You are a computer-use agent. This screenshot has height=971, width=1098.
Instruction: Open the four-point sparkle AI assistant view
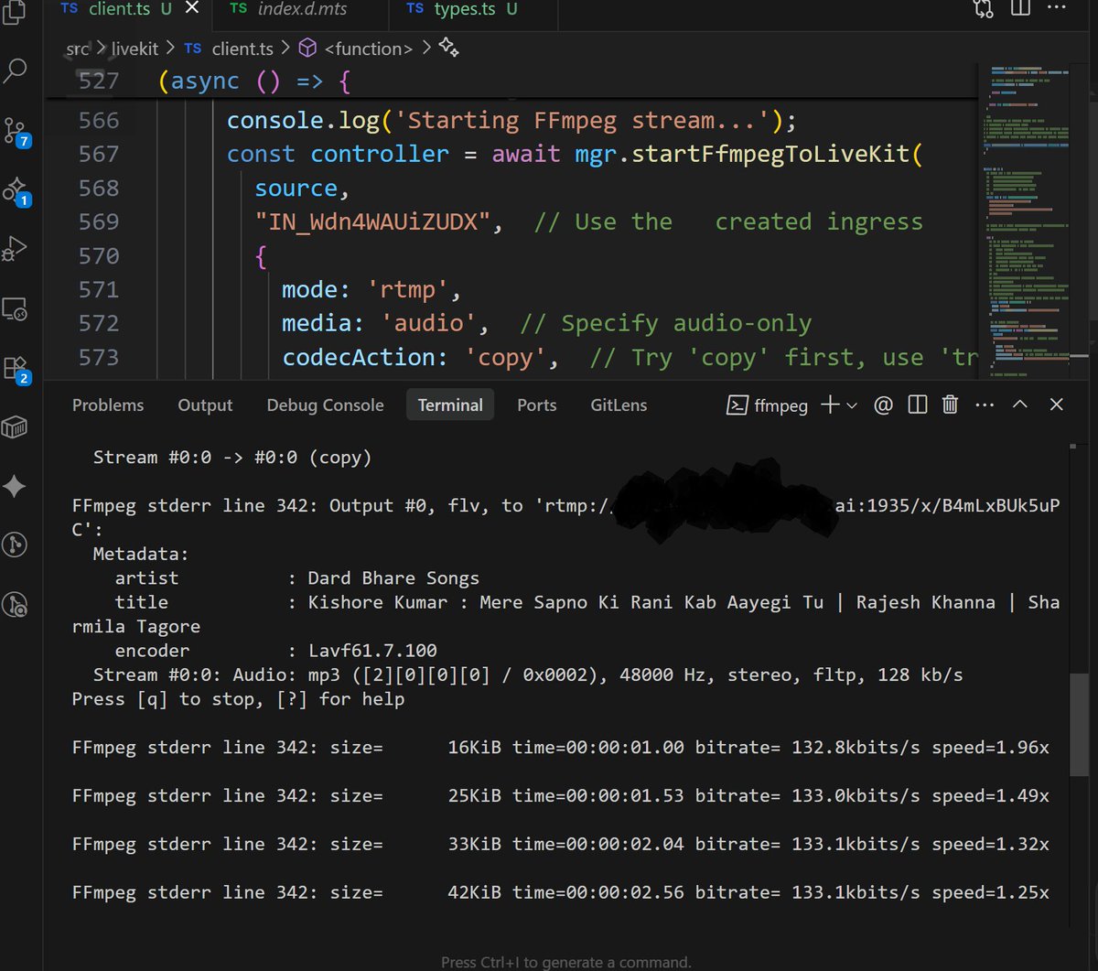(x=15, y=486)
